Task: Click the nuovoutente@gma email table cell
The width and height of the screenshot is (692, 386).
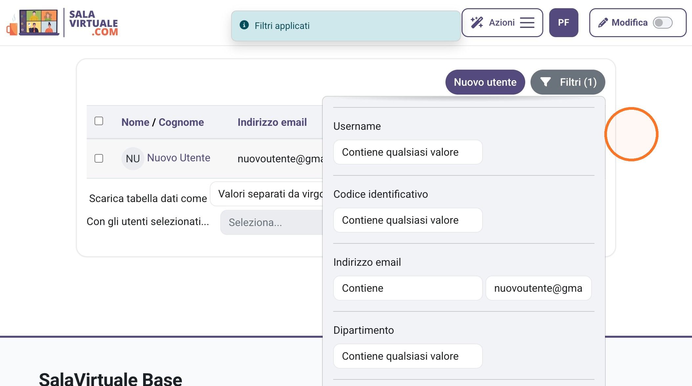Action: (280, 159)
